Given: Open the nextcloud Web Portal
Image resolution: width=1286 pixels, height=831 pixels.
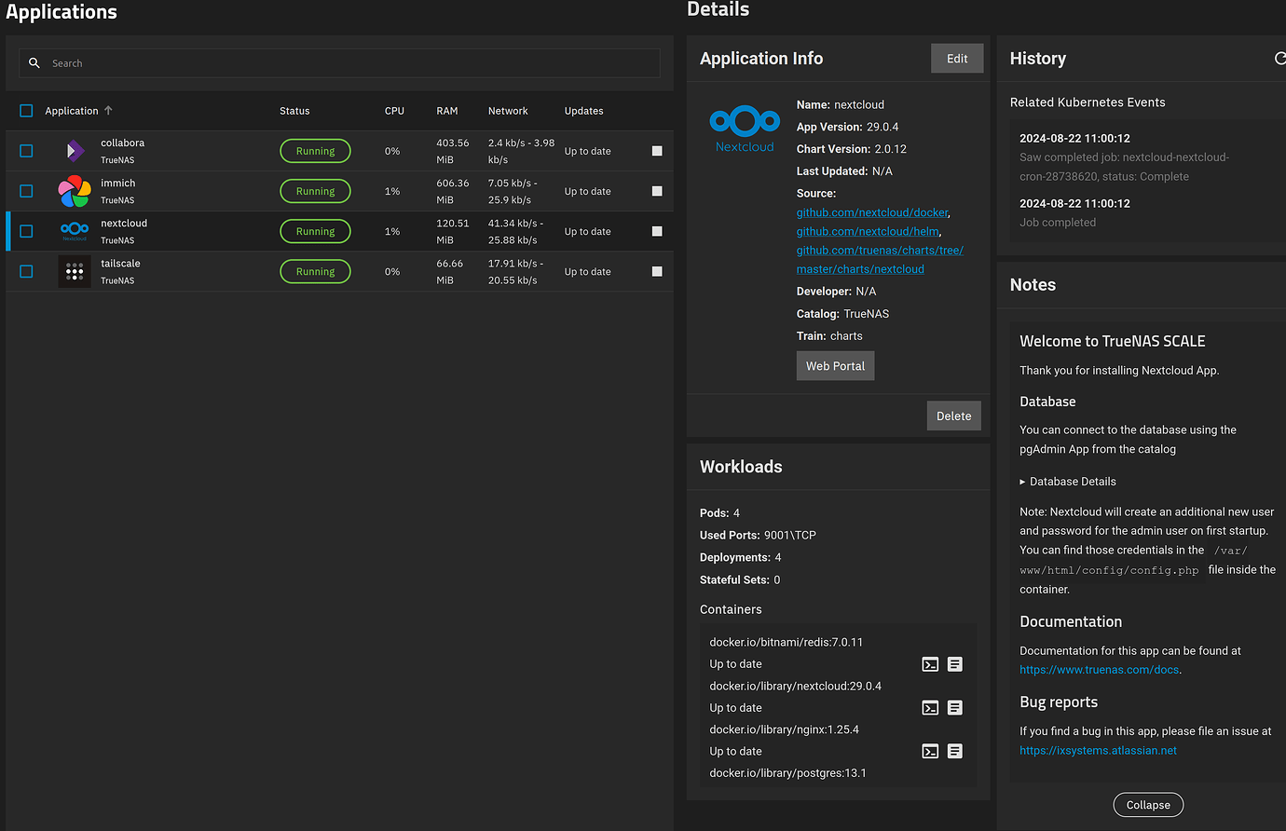Looking at the screenshot, I should pyautogui.click(x=835, y=365).
